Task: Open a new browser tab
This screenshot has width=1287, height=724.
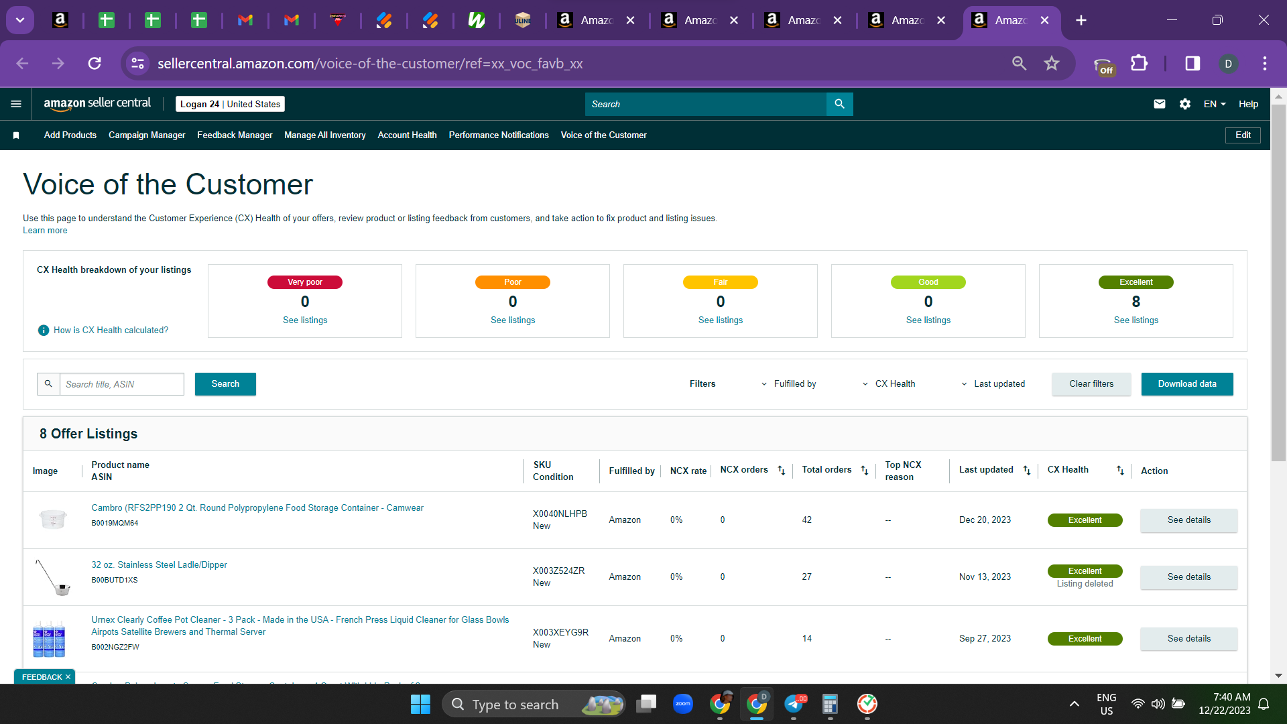Action: pos(1081,20)
